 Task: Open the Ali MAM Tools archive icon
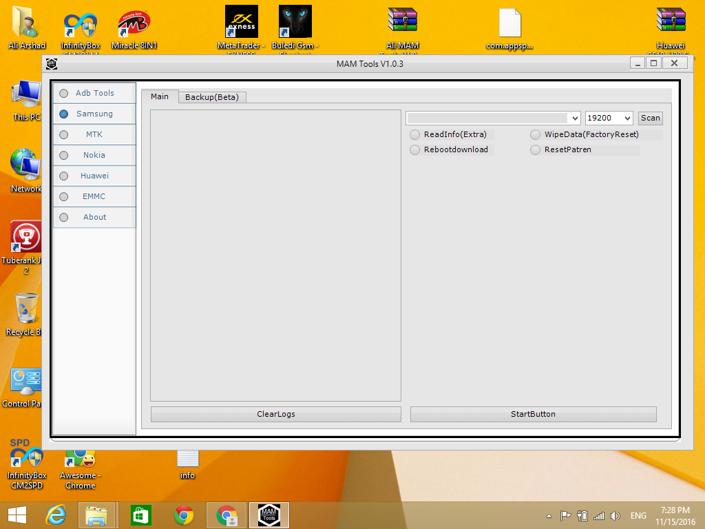click(402, 21)
